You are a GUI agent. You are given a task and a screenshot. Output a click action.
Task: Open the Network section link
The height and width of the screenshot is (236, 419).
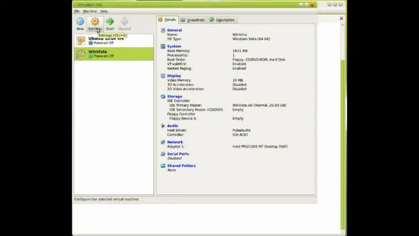tap(175, 142)
